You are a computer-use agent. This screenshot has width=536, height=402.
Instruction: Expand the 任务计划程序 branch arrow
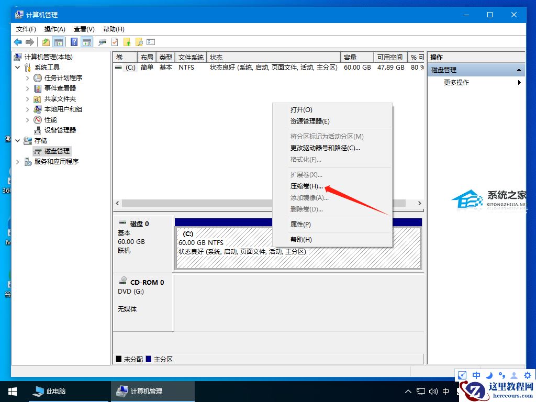tap(28, 78)
